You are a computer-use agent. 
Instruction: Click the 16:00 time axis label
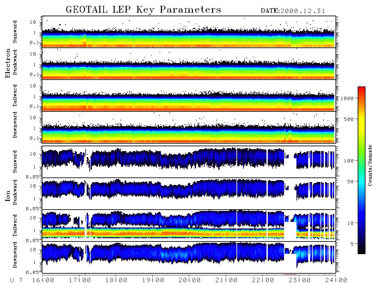point(43,280)
